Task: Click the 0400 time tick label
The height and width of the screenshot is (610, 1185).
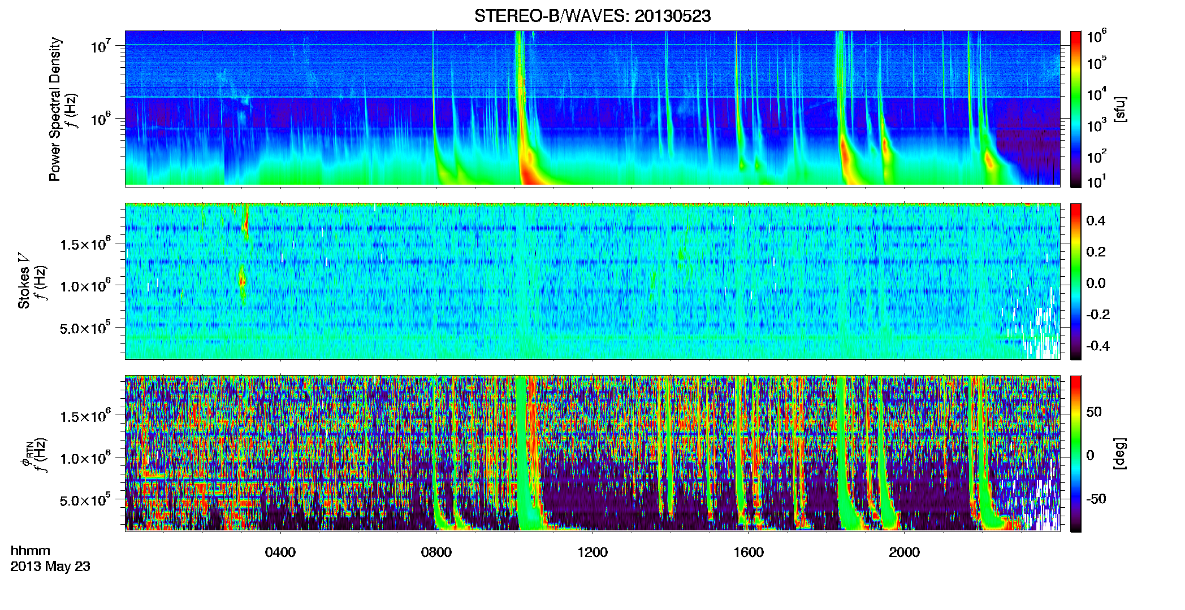Action: (280, 552)
